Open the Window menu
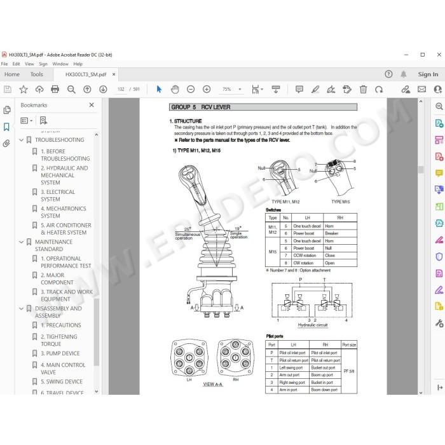445x445 pixels. point(60,64)
